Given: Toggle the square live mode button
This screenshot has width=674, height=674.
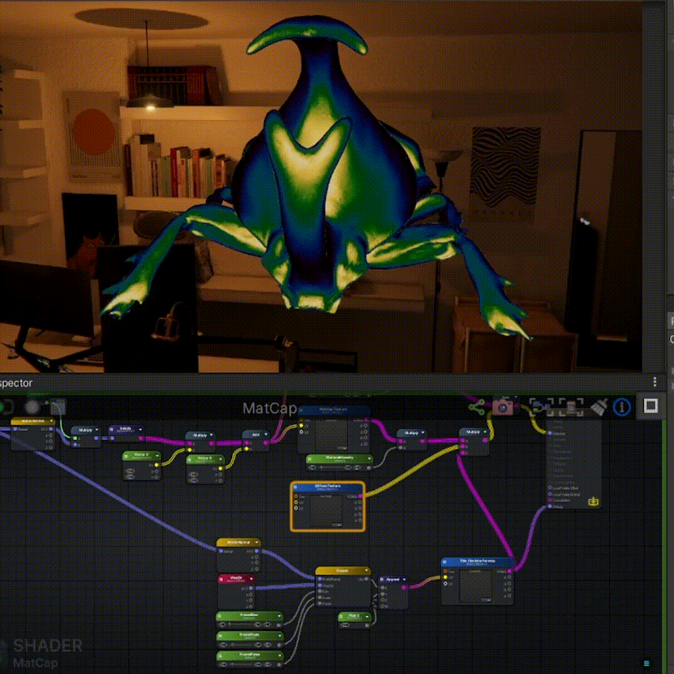Looking at the screenshot, I should click(58, 407).
